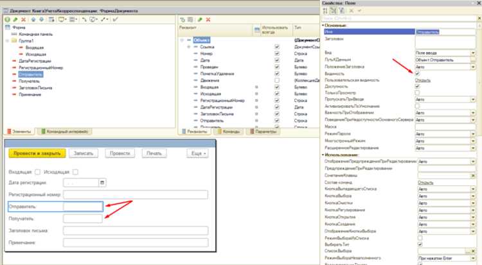The height and width of the screenshot is (265, 482).
Task: Sort properties alphabetically in properties panel toolbar
Action: 325,11
